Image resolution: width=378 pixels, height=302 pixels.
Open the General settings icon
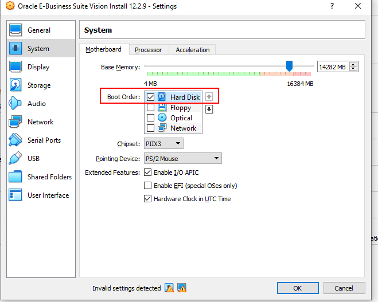16,30
